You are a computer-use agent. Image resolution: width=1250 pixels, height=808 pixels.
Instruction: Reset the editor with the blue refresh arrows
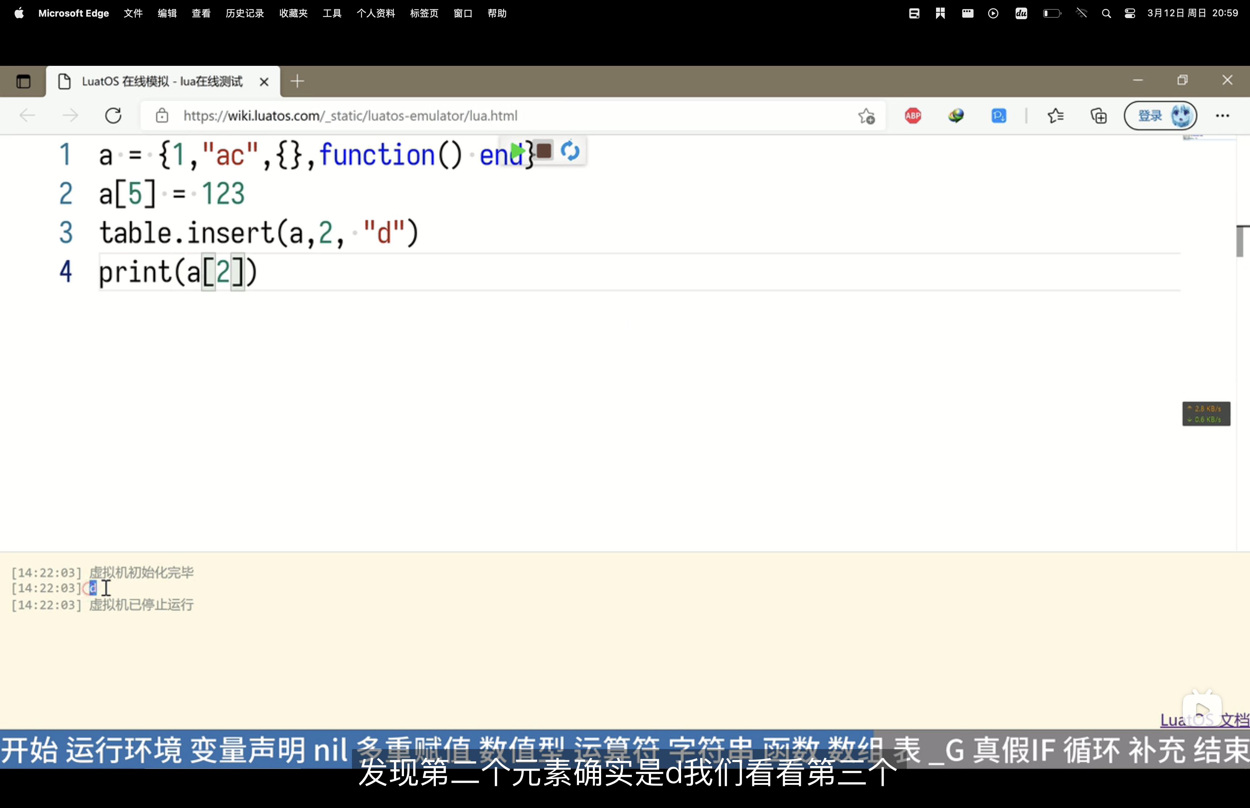click(x=570, y=151)
